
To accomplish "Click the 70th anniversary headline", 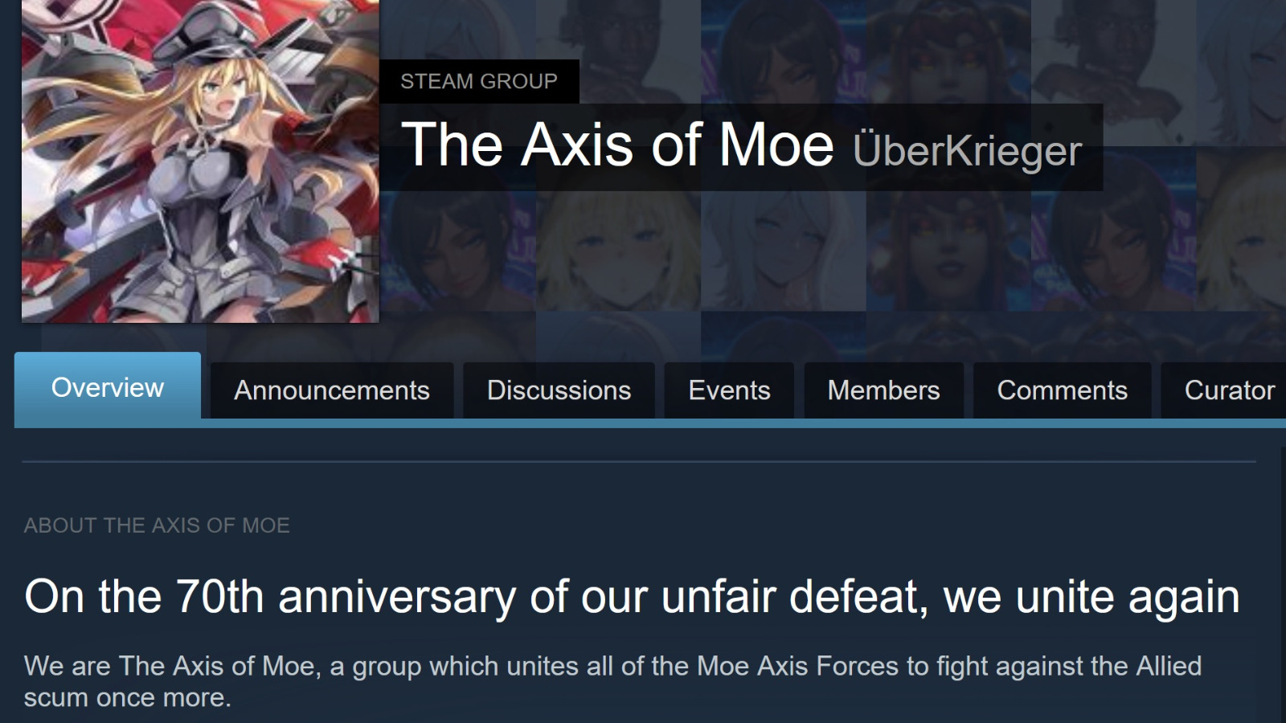I will coord(632,597).
